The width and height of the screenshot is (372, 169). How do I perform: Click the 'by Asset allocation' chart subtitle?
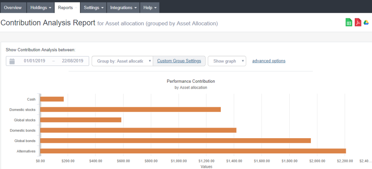pyautogui.click(x=191, y=87)
